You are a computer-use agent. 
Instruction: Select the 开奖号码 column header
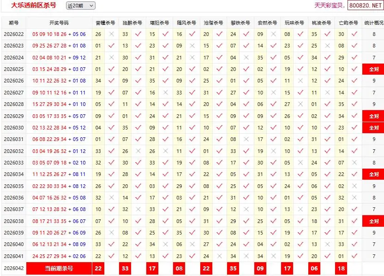coord(59,23)
